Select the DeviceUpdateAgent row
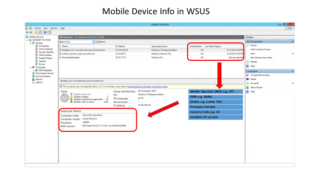Screen dimensions: 328x184 point(152,57)
